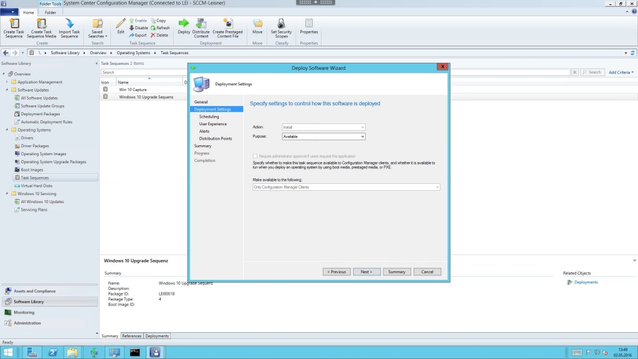Go to General wizard step
The width and height of the screenshot is (638, 359).
tap(201, 102)
